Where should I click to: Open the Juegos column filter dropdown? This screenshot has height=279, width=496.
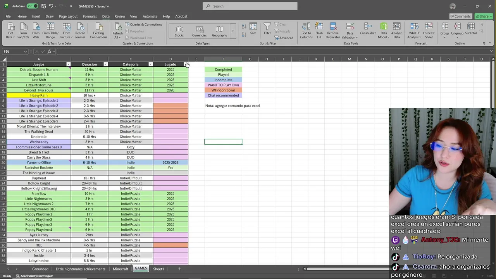pyautogui.click(x=69, y=64)
